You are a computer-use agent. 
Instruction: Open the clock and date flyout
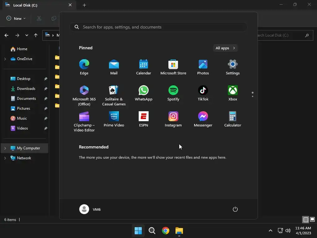303,231
